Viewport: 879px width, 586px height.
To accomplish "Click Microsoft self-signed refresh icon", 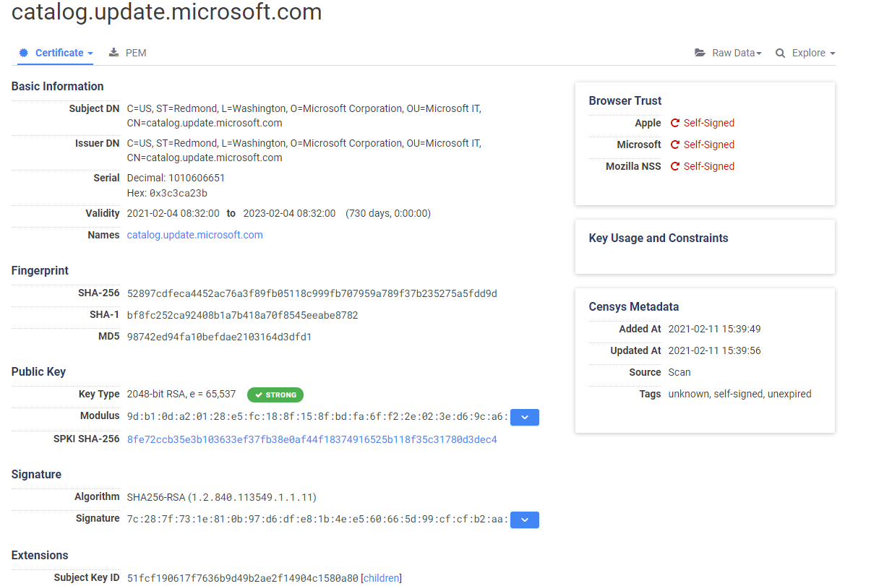I will [675, 145].
